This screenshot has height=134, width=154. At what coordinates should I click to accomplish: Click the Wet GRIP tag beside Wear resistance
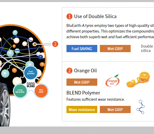click(115, 109)
